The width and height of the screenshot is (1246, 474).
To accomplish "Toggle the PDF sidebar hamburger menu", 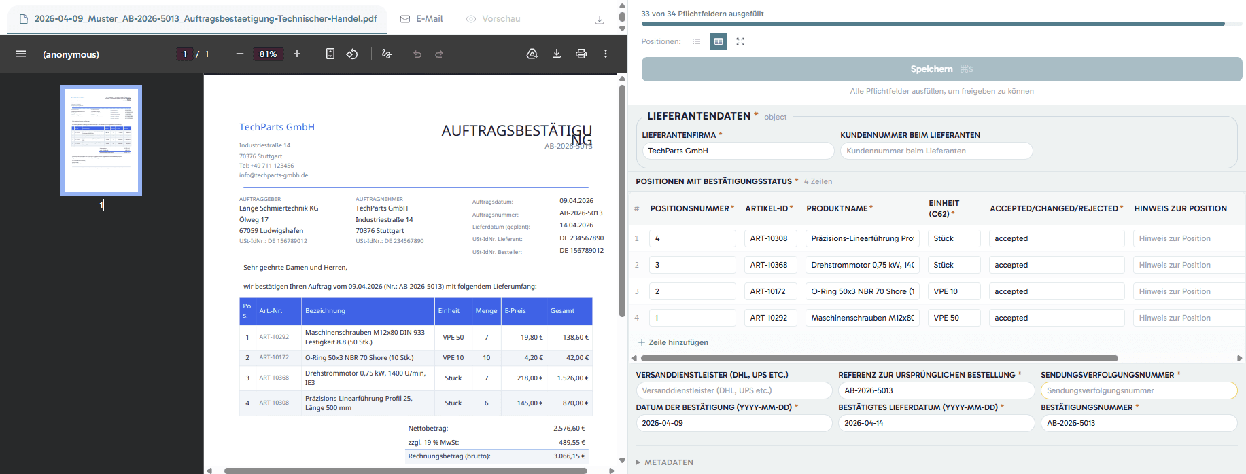I will pyautogui.click(x=21, y=54).
